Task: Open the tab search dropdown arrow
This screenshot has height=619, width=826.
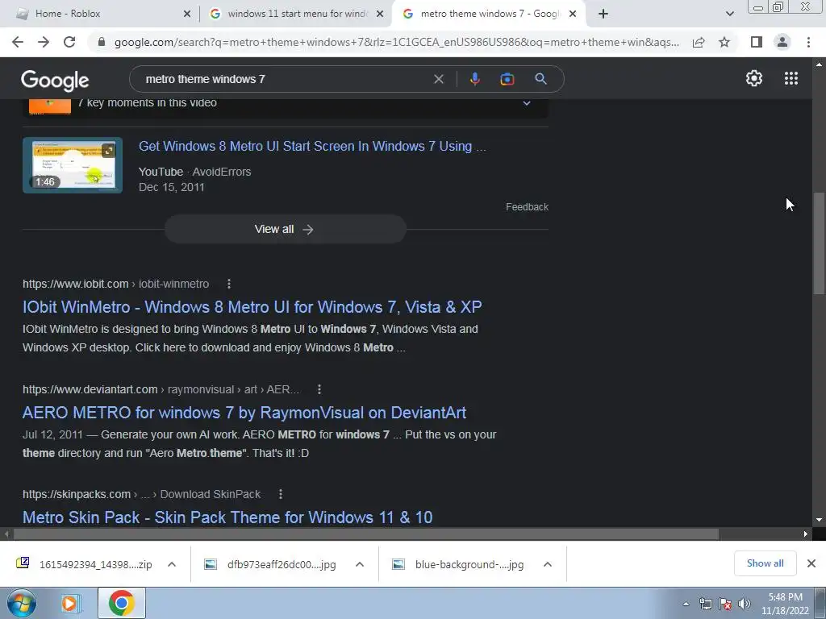Action: coord(729,14)
